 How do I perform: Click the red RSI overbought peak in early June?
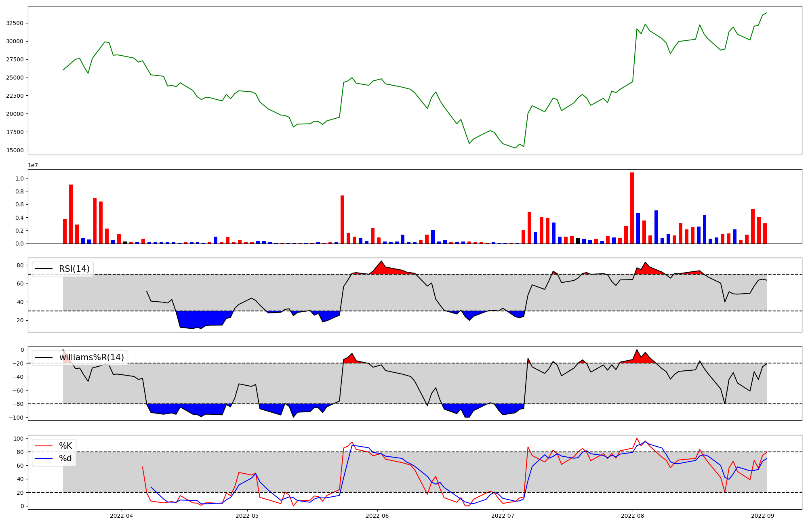[x=381, y=268]
